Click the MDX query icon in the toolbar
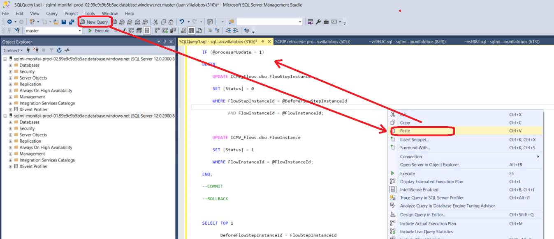This screenshot has height=239, width=554. click(x=122, y=22)
